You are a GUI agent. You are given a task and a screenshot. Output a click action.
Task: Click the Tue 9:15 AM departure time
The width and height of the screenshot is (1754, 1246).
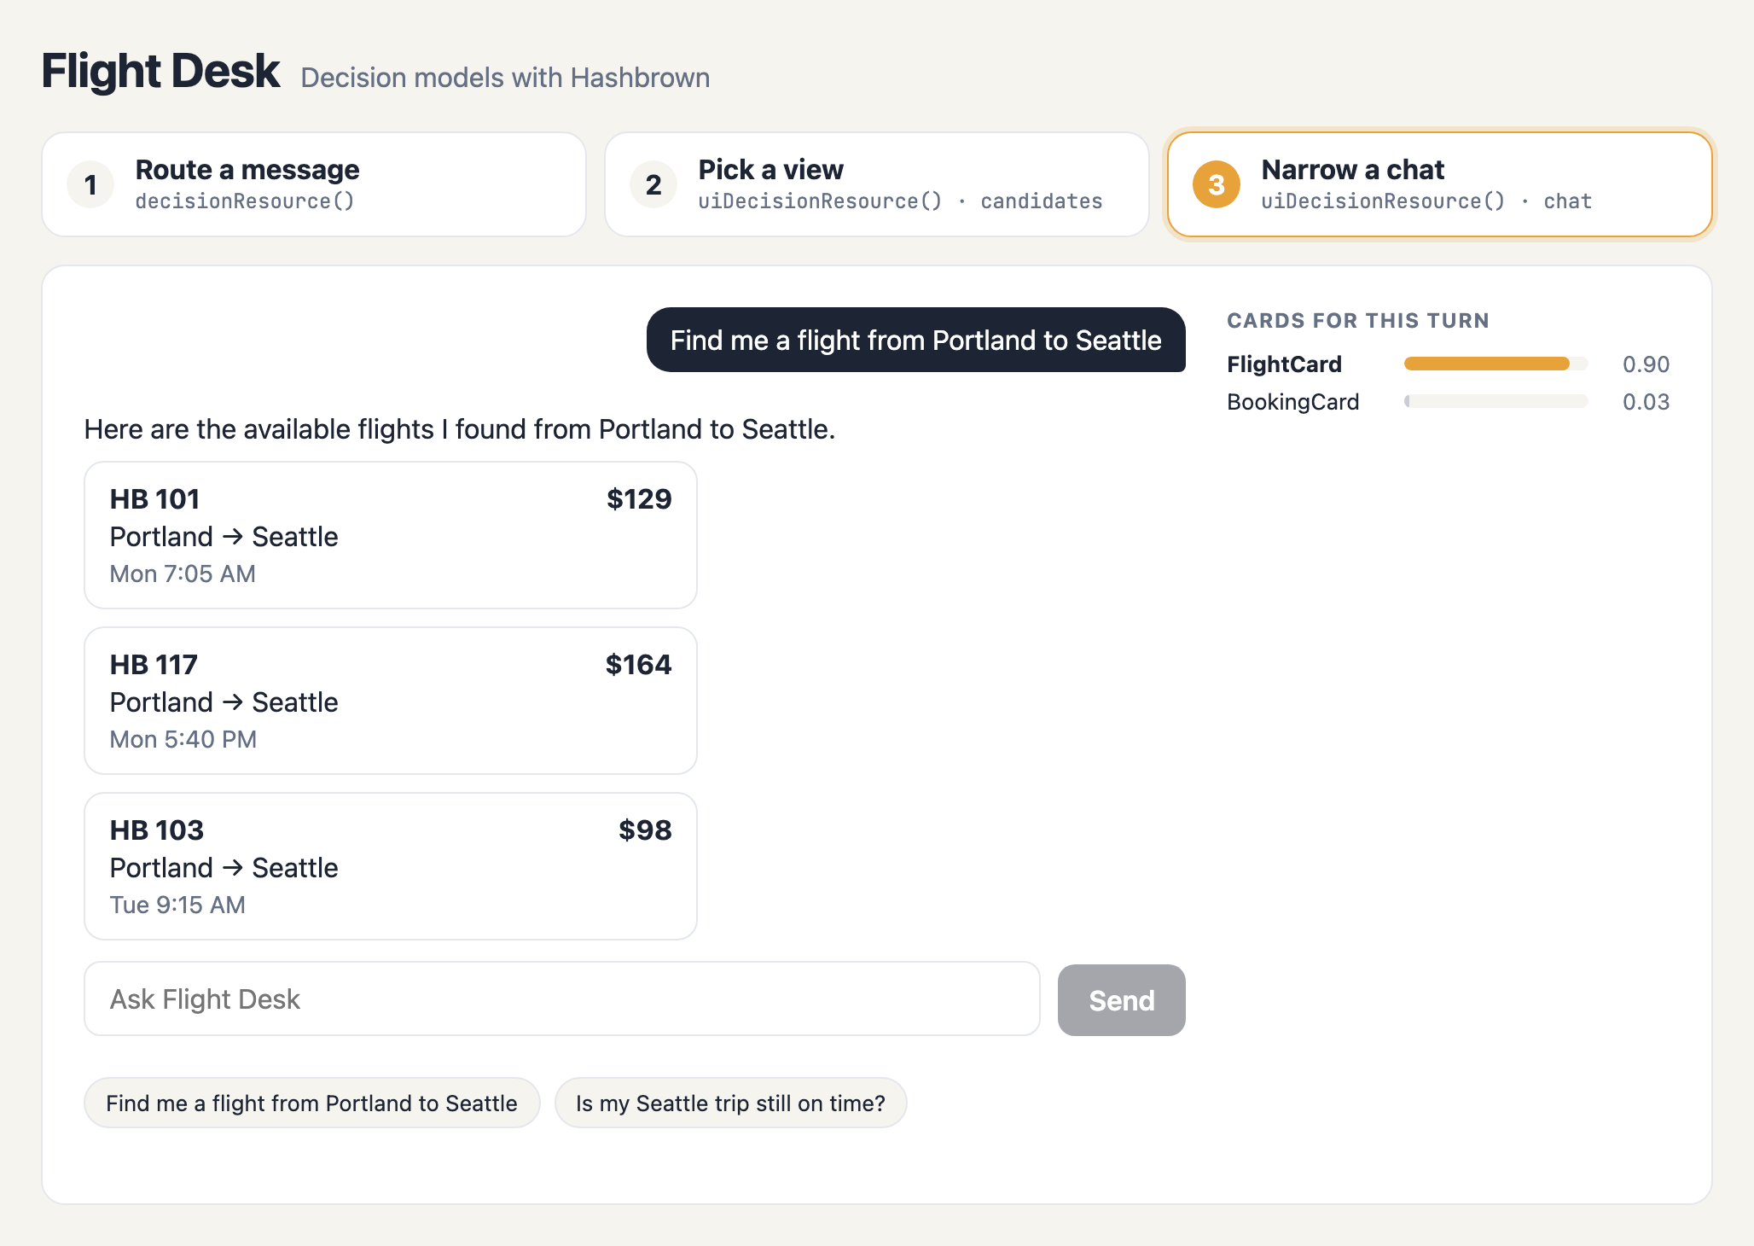177,905
